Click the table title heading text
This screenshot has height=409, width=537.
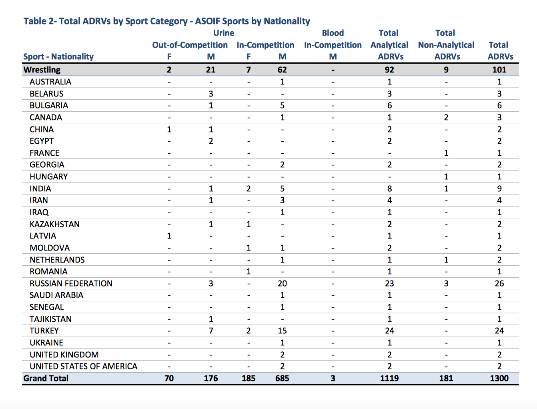166,21
